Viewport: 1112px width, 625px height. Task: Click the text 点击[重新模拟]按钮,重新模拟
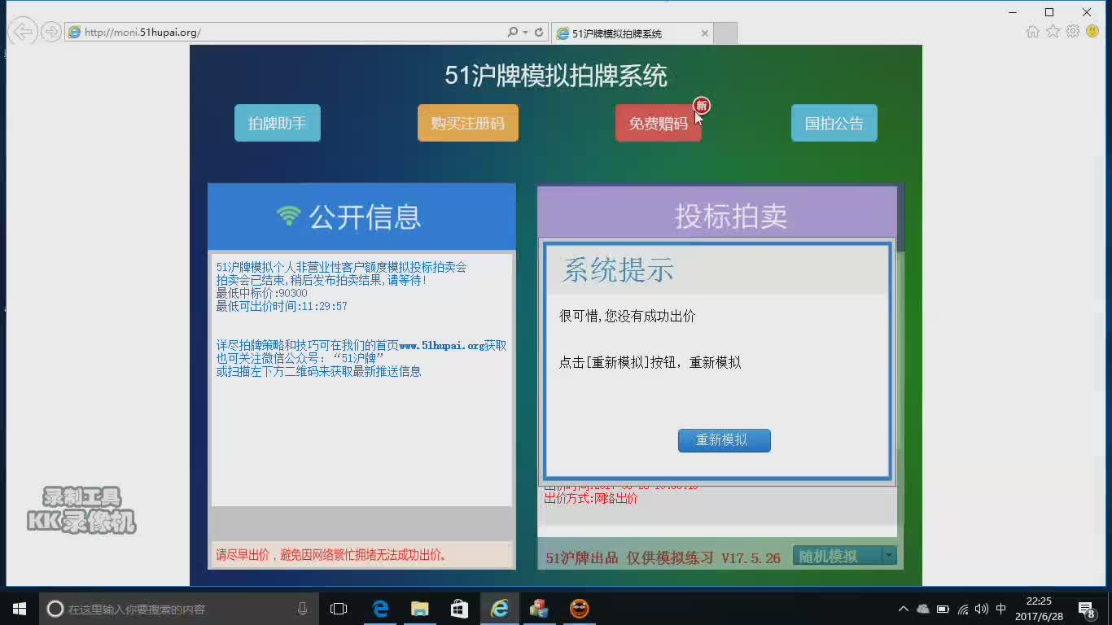[x=650, y=362]
